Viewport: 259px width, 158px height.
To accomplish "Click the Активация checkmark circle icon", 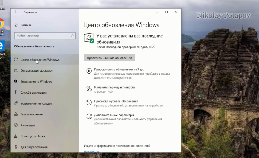I will [x=16, y=125].
